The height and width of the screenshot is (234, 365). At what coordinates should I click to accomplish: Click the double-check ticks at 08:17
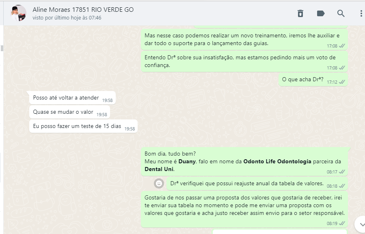click(342, 172)
